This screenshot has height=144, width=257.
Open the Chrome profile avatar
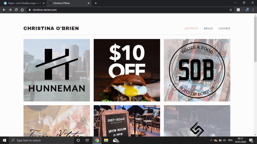coord(247,10)
